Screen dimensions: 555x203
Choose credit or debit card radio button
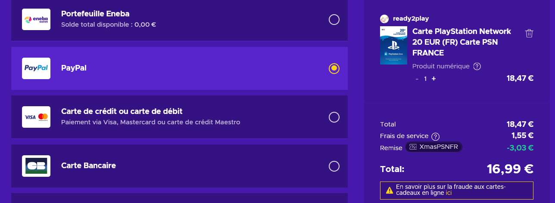click(x=334, y=117)
